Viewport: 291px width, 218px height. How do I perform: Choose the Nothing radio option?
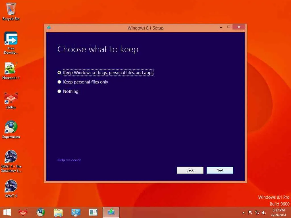pyautogui.click(x=68, y=91)
